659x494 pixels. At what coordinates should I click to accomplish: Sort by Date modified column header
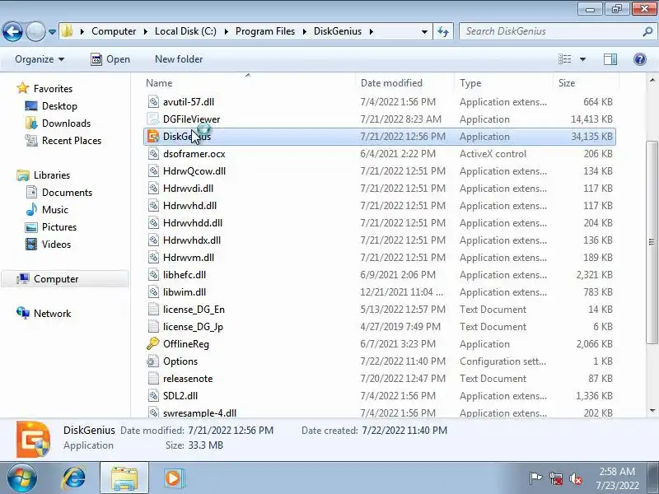click(404, 83)
